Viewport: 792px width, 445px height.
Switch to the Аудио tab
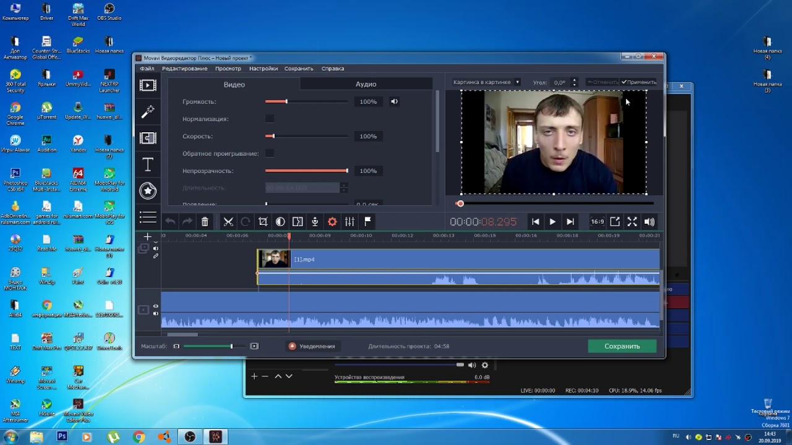point(366,84)
